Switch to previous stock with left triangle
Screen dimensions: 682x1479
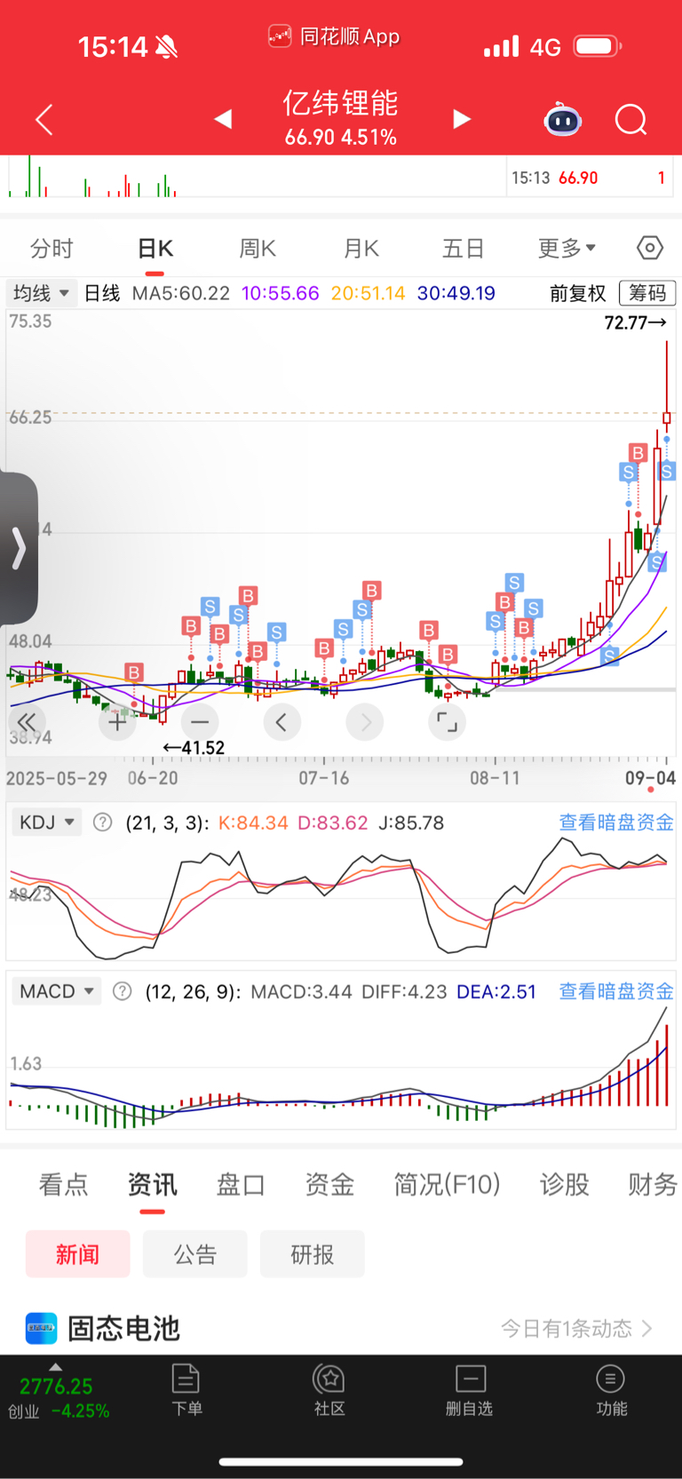pos(223,119)
